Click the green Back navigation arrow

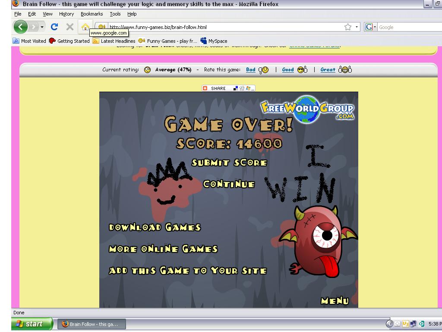pos(21,27)
